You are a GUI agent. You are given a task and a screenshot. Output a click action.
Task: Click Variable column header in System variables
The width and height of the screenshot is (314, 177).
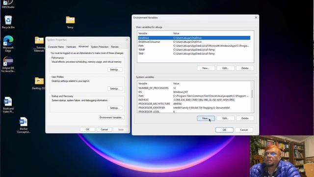point(155,84)
